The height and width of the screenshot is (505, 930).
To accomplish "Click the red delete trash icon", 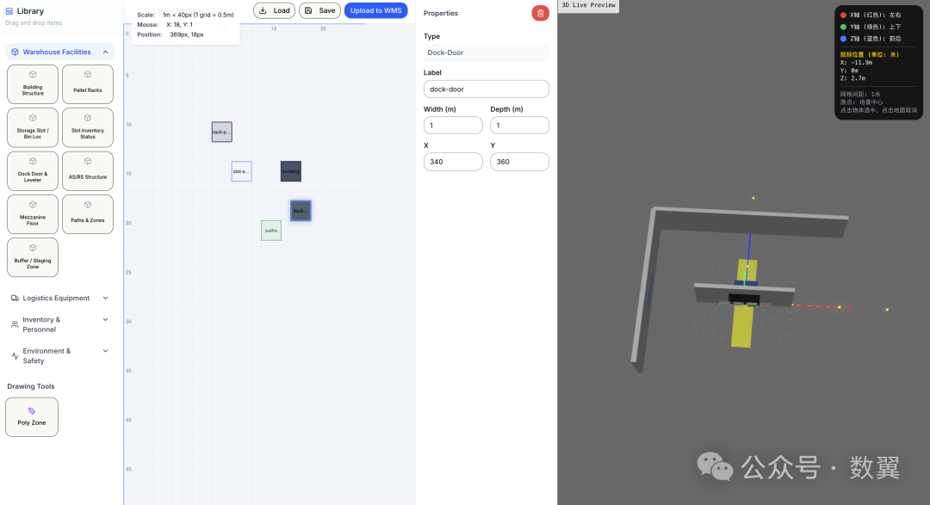I will 540,13.
